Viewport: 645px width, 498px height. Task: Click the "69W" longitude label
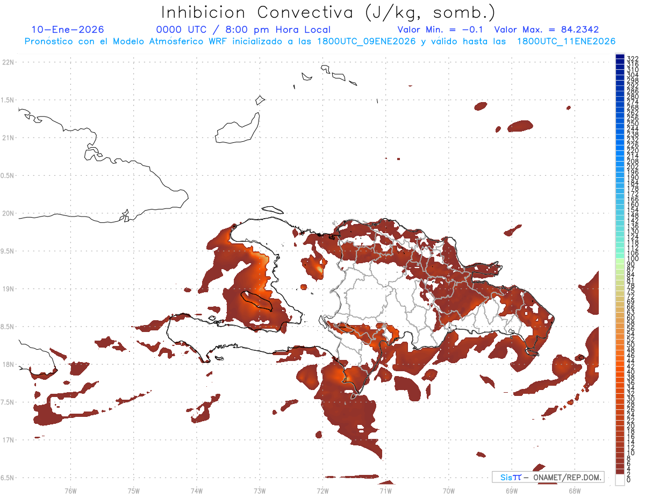point(512,490)
